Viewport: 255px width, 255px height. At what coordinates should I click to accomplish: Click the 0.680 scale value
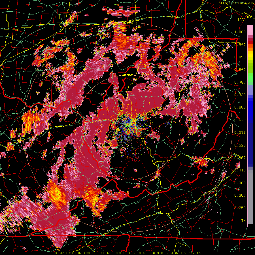240,107
